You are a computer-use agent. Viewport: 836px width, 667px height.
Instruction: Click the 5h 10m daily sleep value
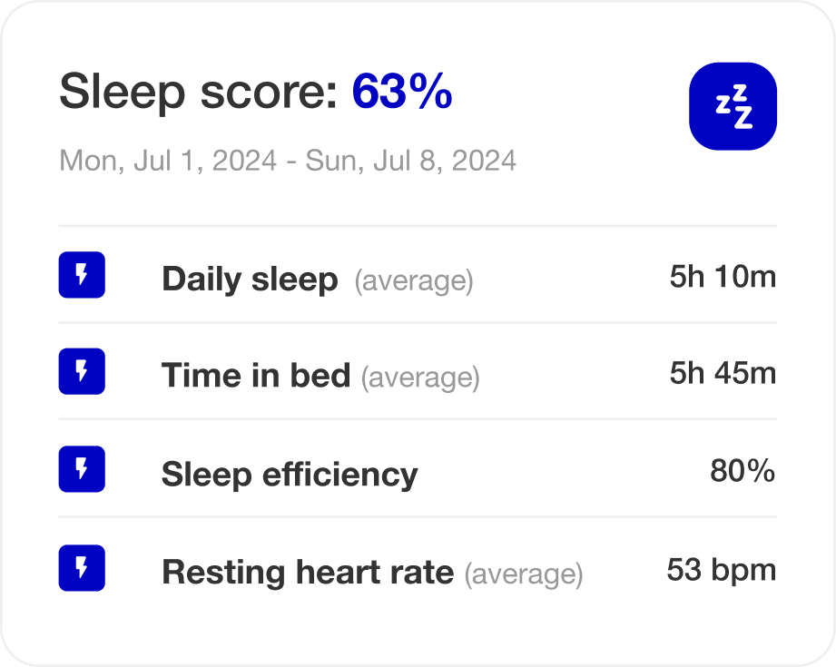point(723,277)
